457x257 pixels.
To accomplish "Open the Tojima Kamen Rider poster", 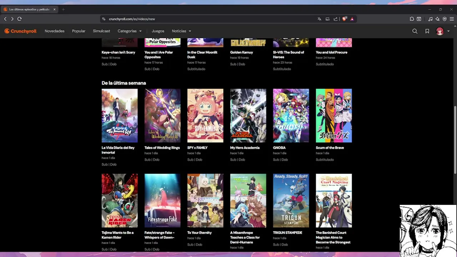I will coord(120,201).
